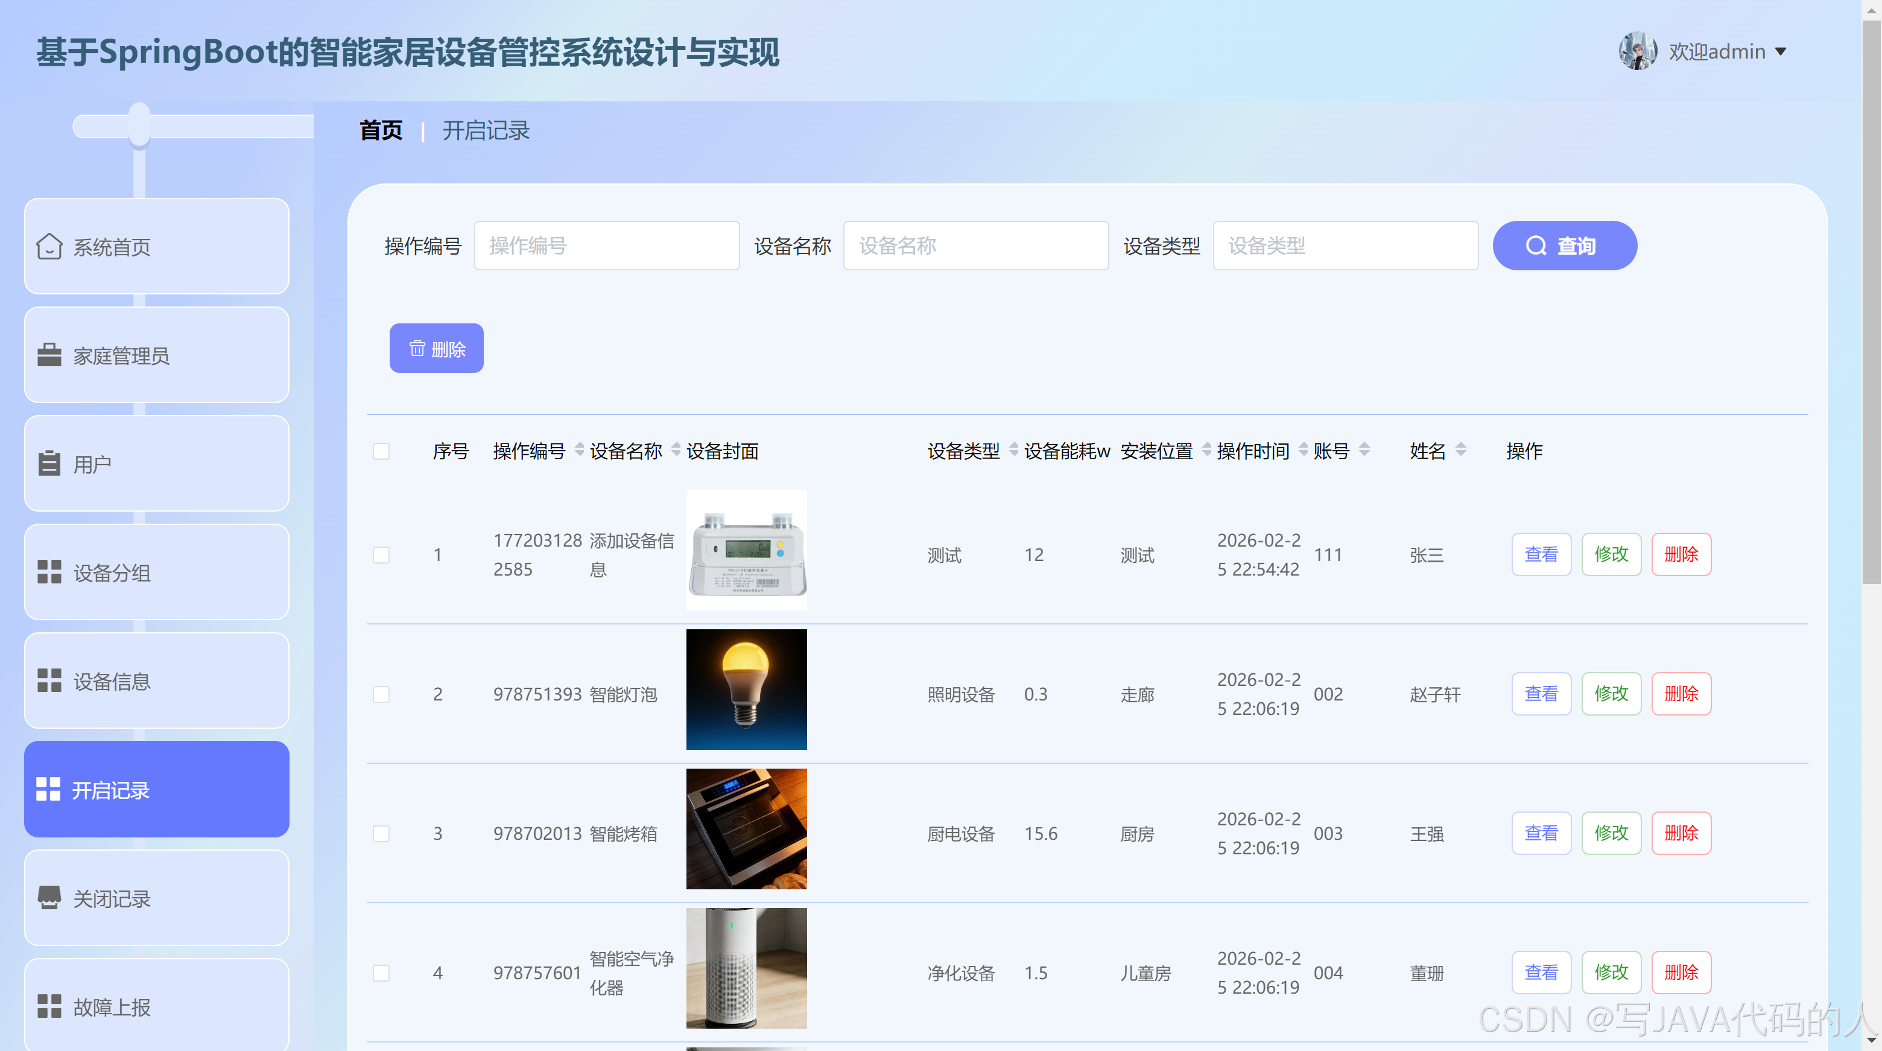
Task: Click the 儿童房 location cell
Action: [1145, 974]
